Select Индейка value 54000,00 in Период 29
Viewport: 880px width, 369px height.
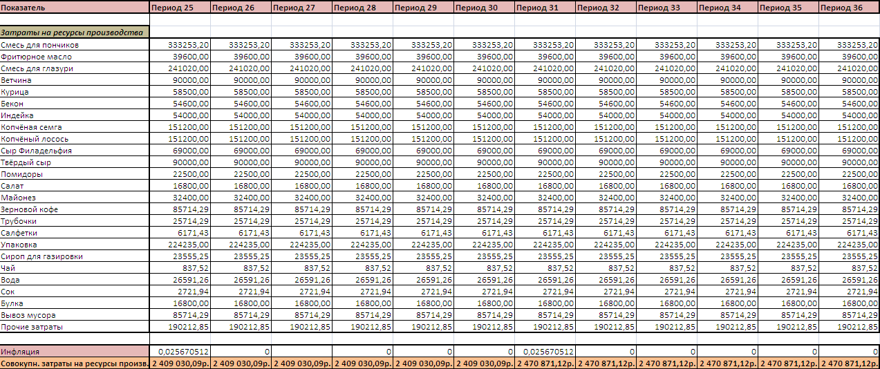pyautogui.click(x=423, y=115)
